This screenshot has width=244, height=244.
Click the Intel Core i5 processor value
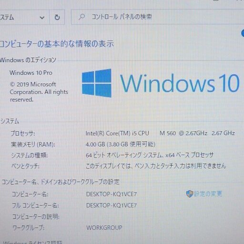[x=160, y=133]
